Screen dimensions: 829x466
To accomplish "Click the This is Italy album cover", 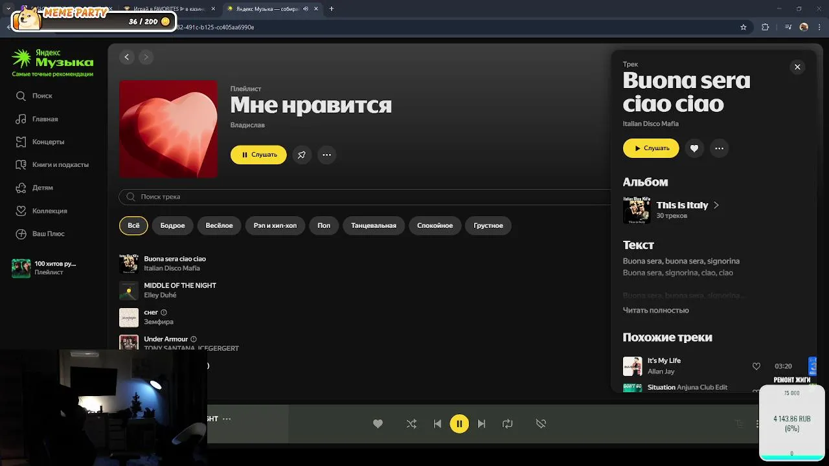I will click(637, 210).
